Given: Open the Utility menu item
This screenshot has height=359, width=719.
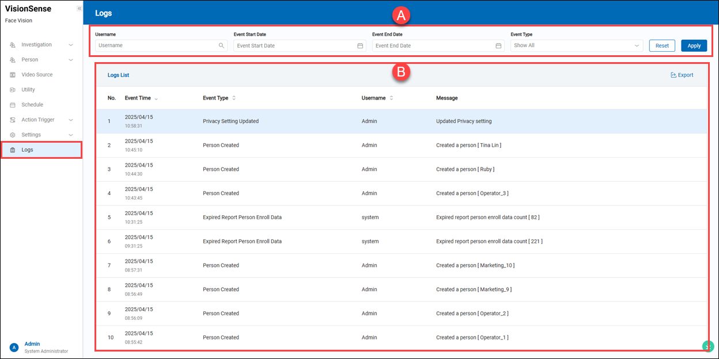Looking at the screenshot, I should [28, 90].
